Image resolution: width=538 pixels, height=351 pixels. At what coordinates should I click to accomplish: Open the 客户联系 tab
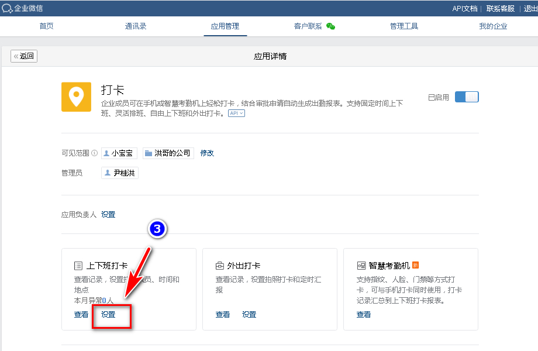(308, 26)
